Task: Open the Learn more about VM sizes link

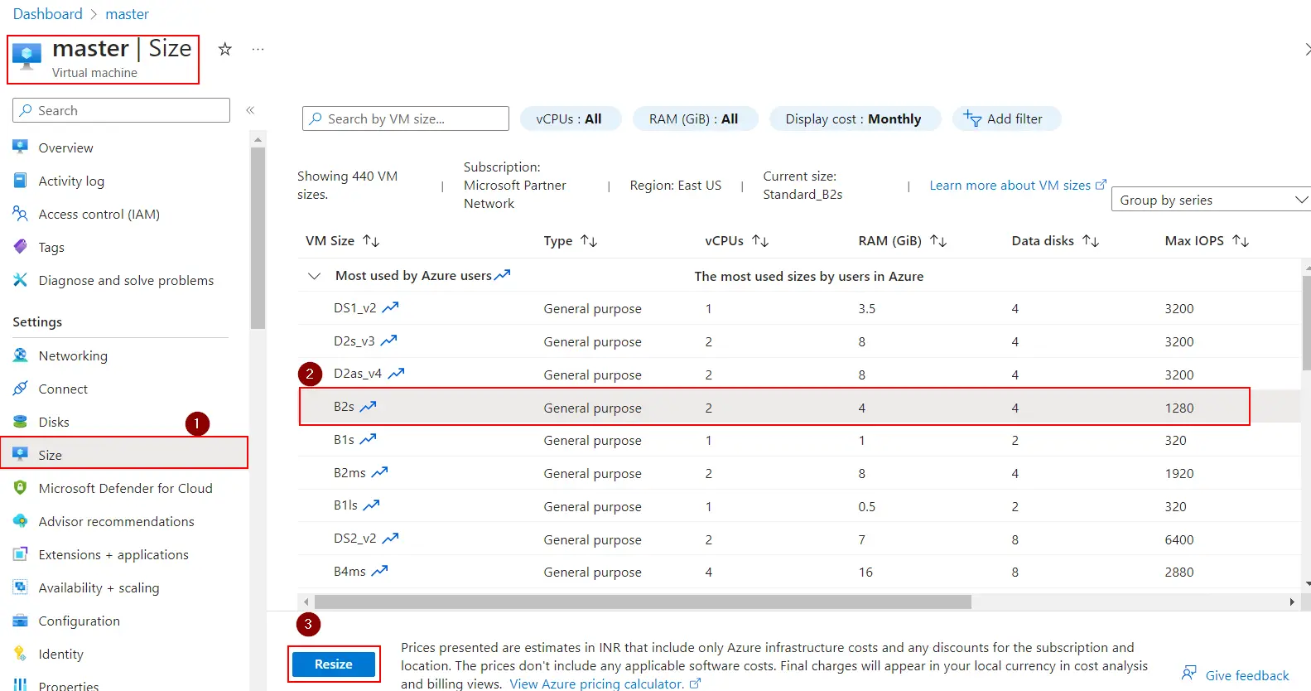Action: (1016, 186)
